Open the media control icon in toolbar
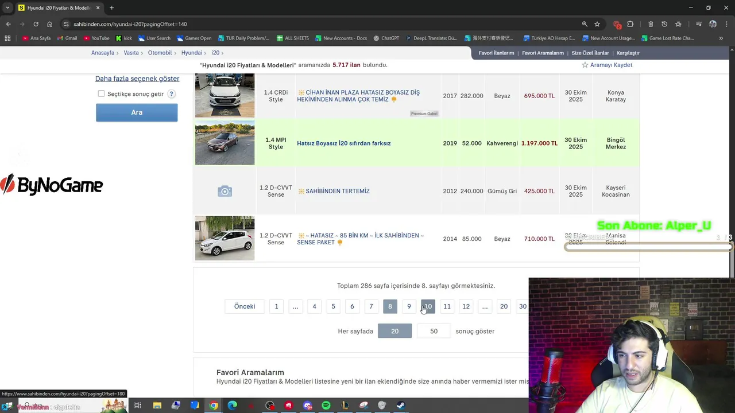Screen dimensions: 735x413 [699, 24]
